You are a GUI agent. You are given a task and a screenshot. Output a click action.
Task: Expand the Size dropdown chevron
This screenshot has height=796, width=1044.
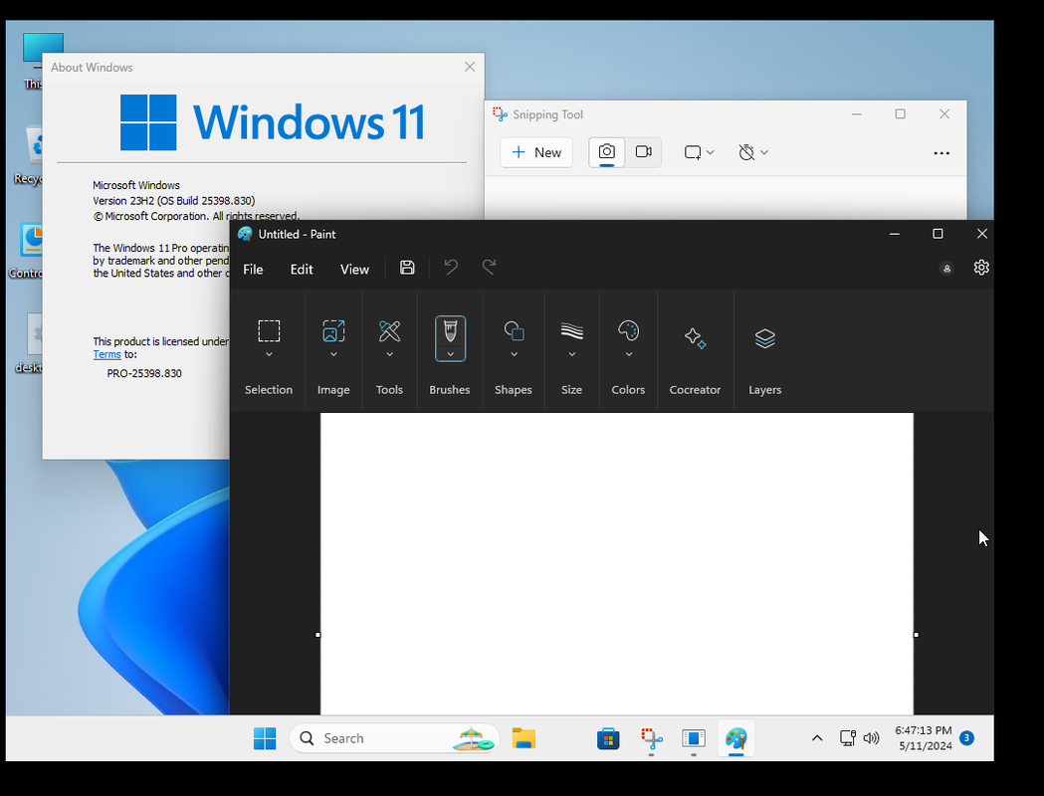[x=571, y=354]
